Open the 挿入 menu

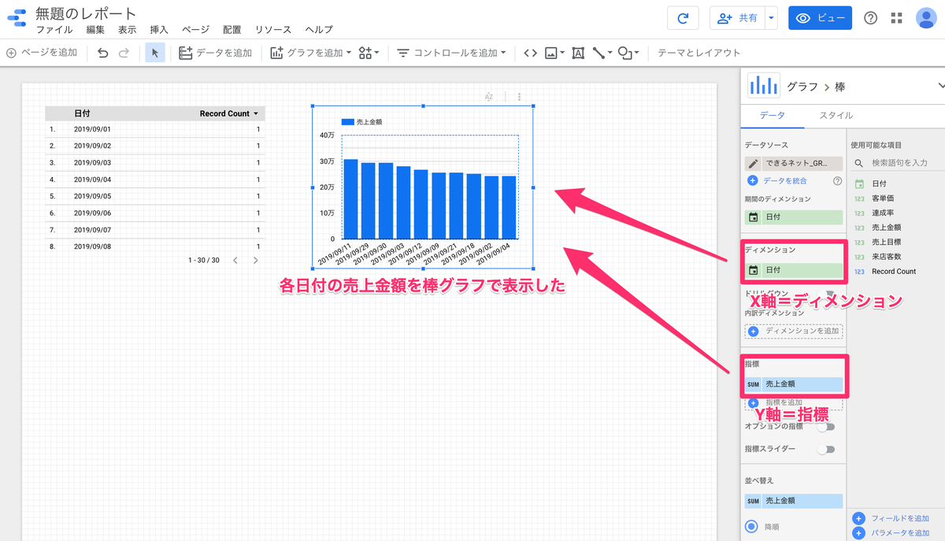click(x=159, y=30)
